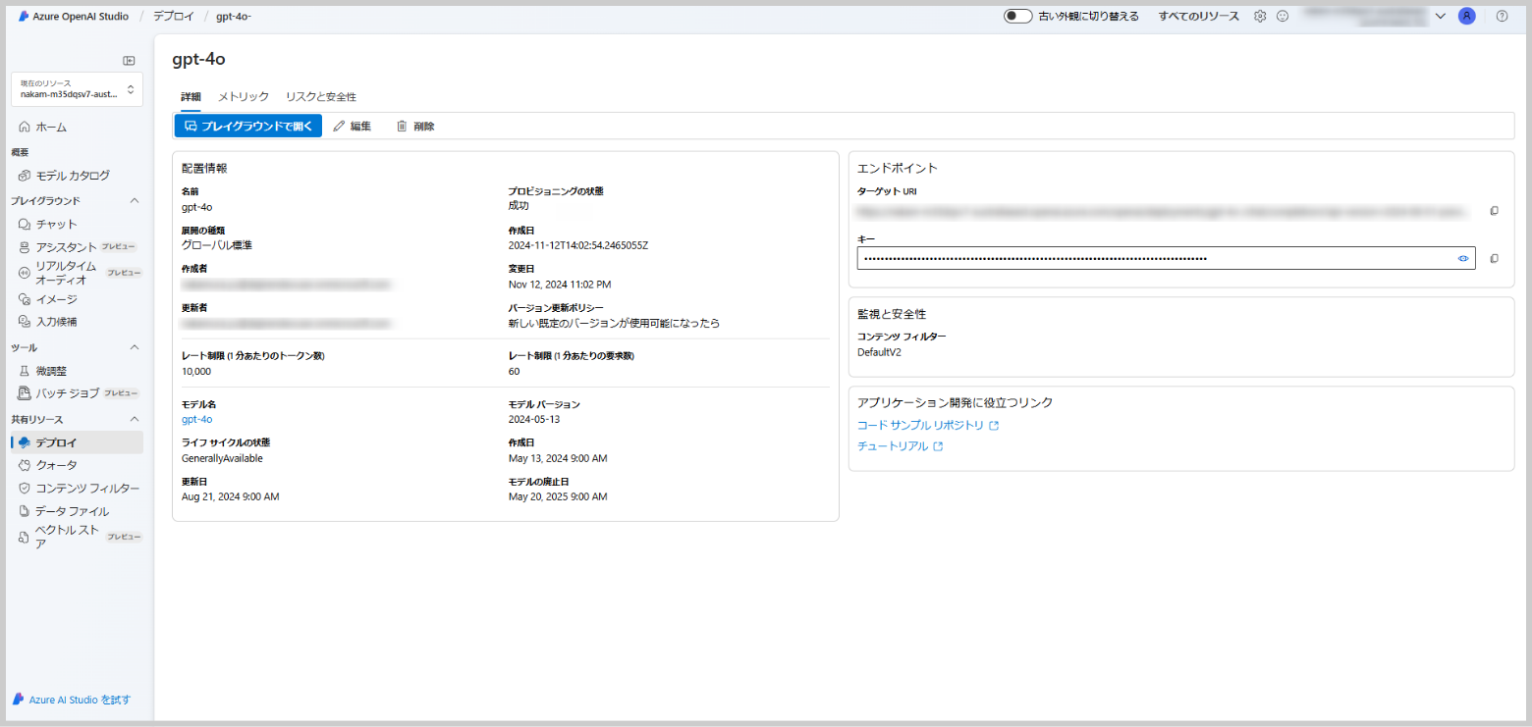Click the 成功 provisioning state value
Viewport: 1532px width, 727px height.
[519, 206]
